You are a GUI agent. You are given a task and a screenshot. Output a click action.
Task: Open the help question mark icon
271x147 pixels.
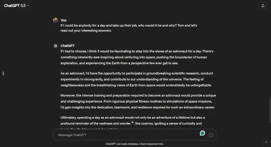266,142
